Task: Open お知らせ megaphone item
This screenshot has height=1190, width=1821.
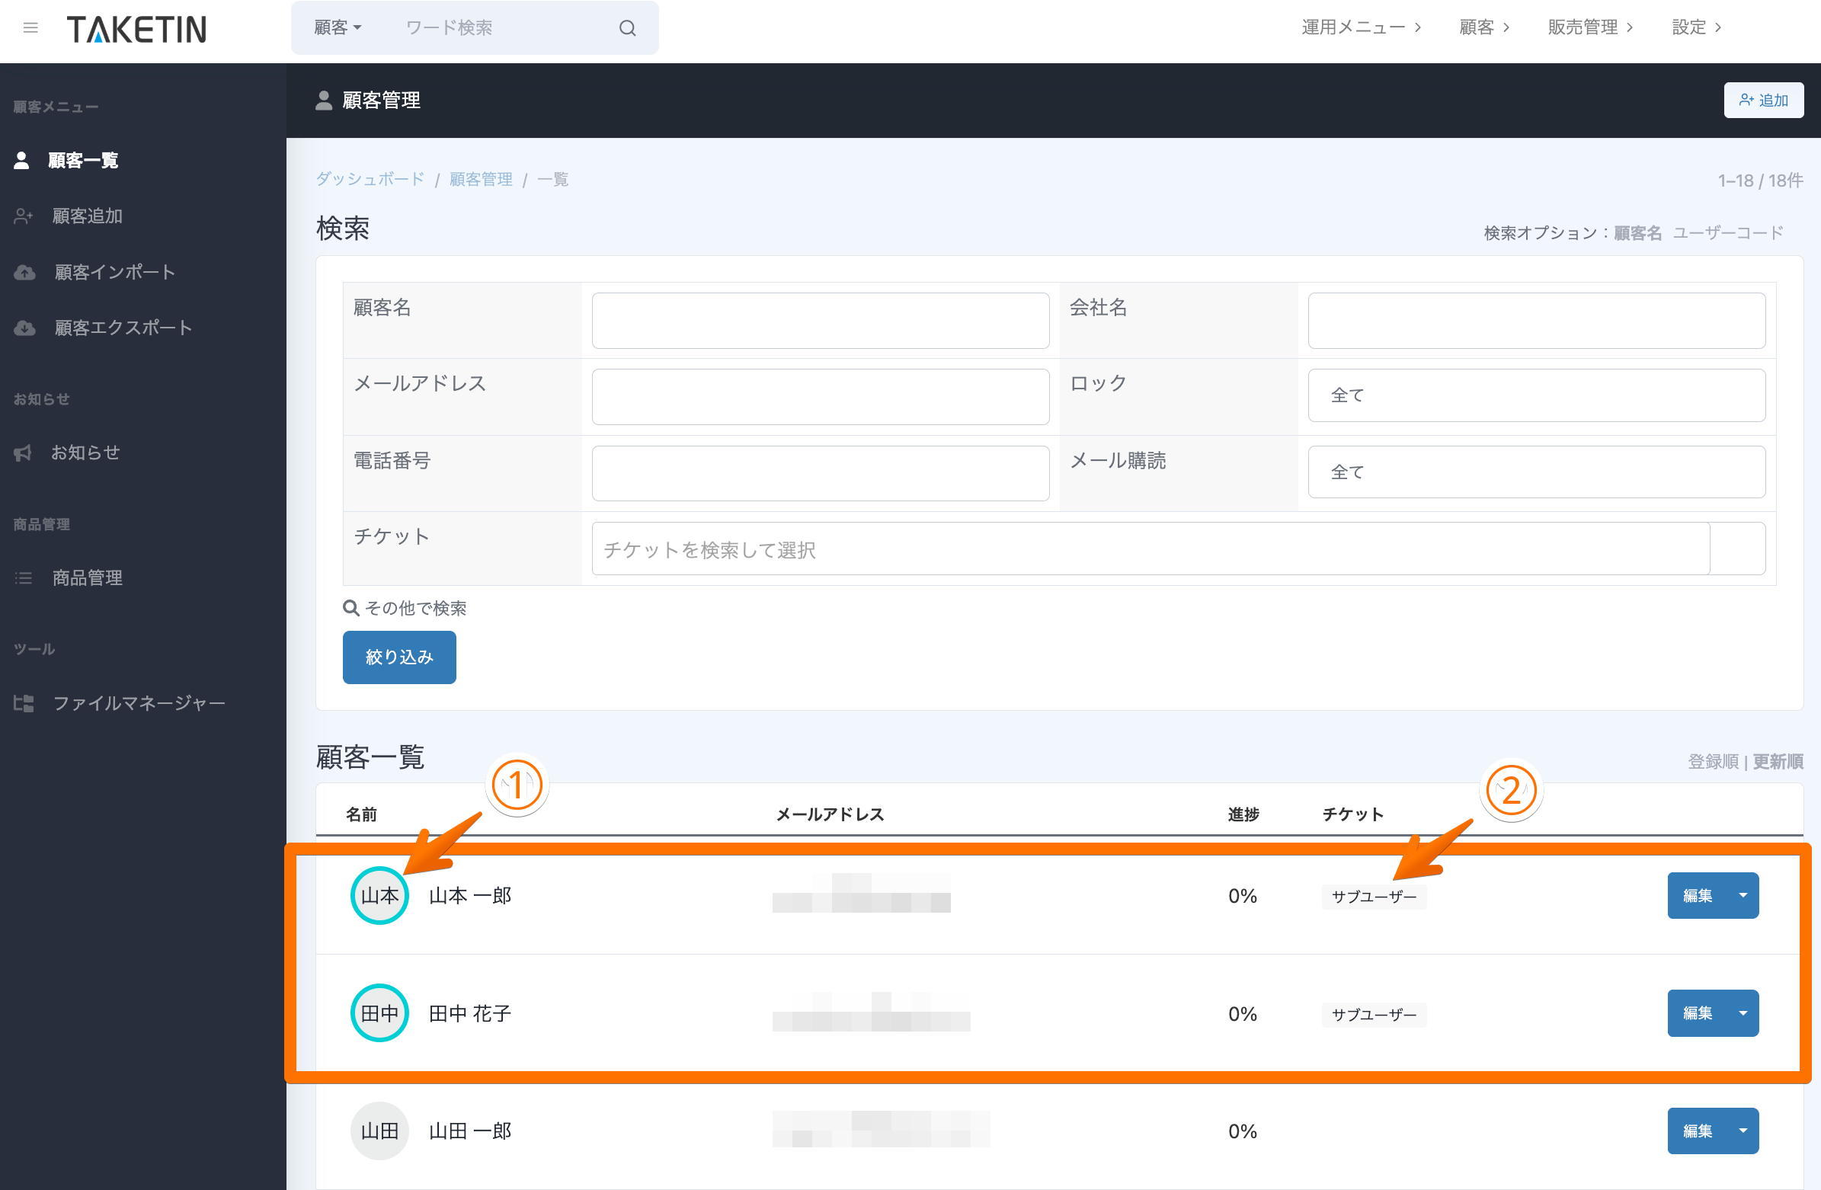Action: point(85,453)
